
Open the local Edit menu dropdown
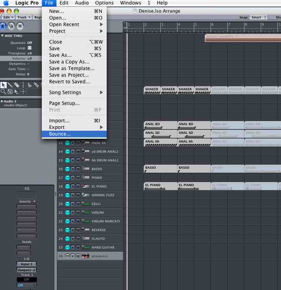pyautogui.click(x=8, y=17)
